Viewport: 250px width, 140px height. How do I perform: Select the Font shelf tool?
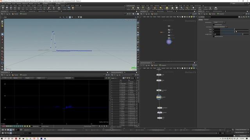54,8
